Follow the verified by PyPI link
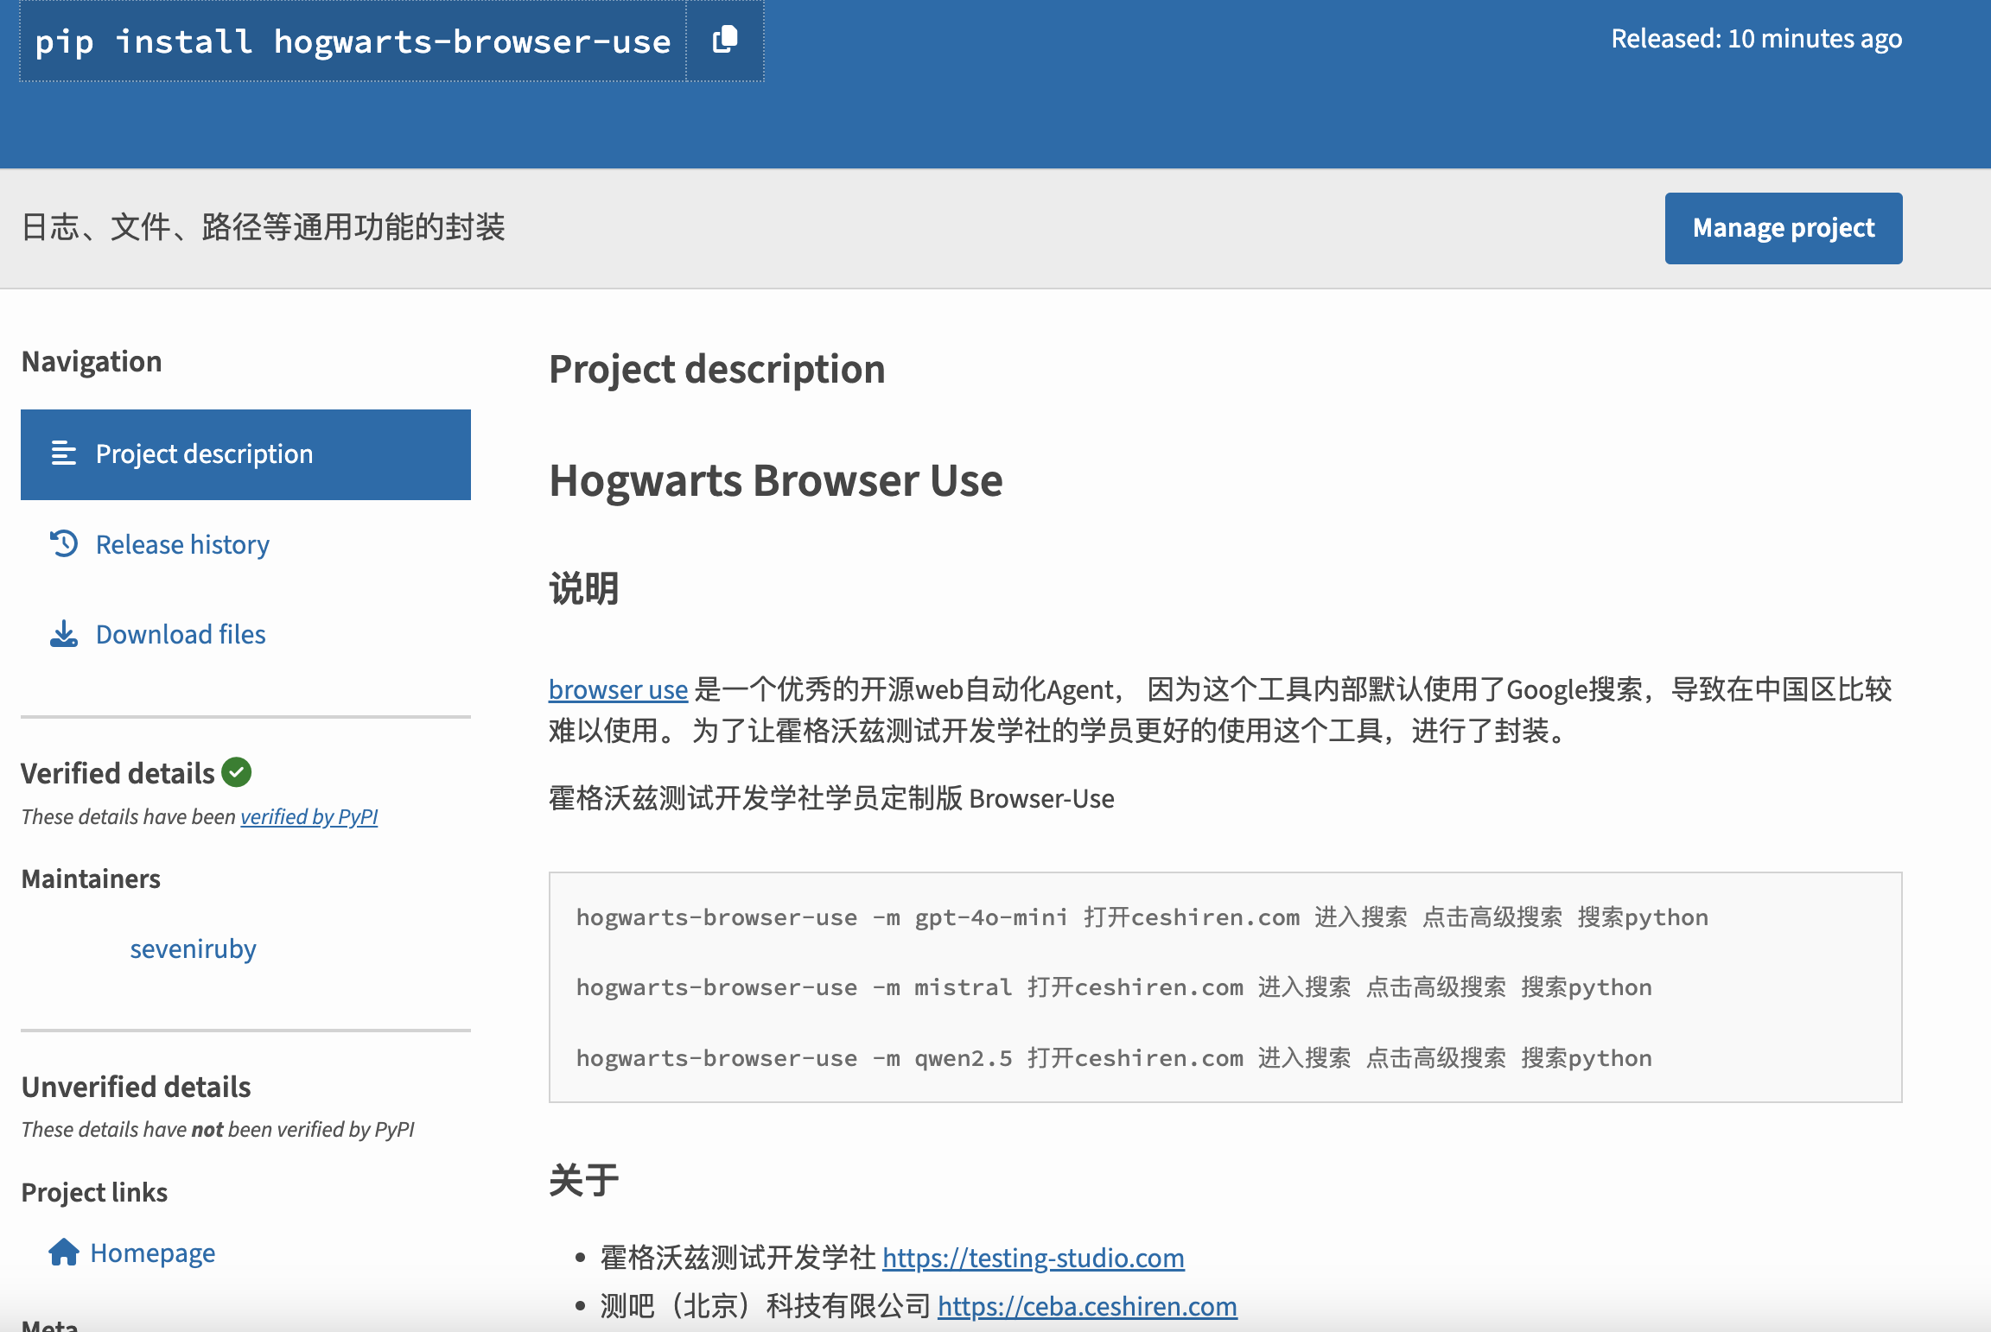The width and height of the screenshot is (1991, 1332). (x=309, y=816)
